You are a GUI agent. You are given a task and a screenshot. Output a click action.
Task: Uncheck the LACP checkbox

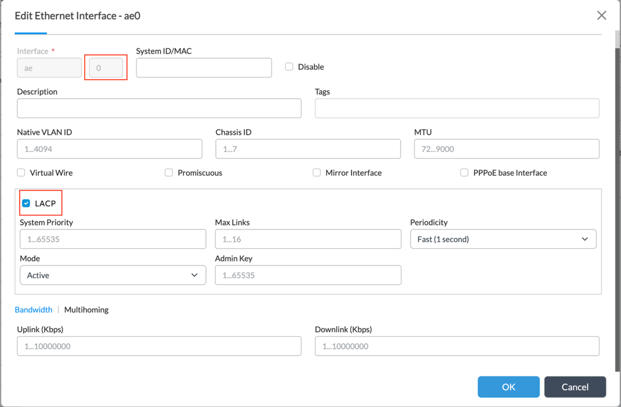pyautogui.click(x=26, y=203)
